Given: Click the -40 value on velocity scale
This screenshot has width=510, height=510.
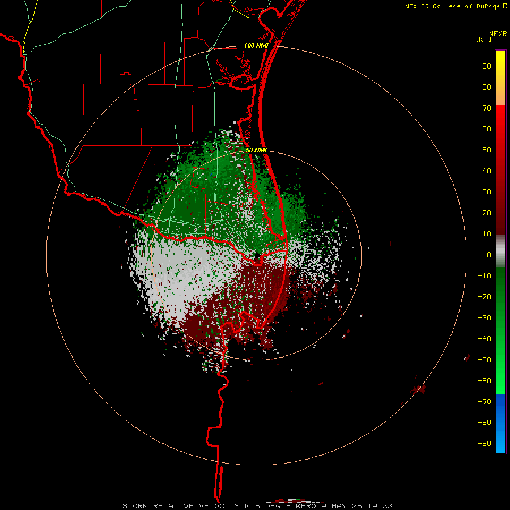Looking at the screenshot, I should click(484, 339).
